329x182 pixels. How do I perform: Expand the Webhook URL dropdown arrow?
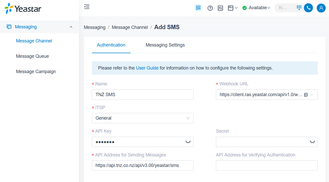pos(312,95)
